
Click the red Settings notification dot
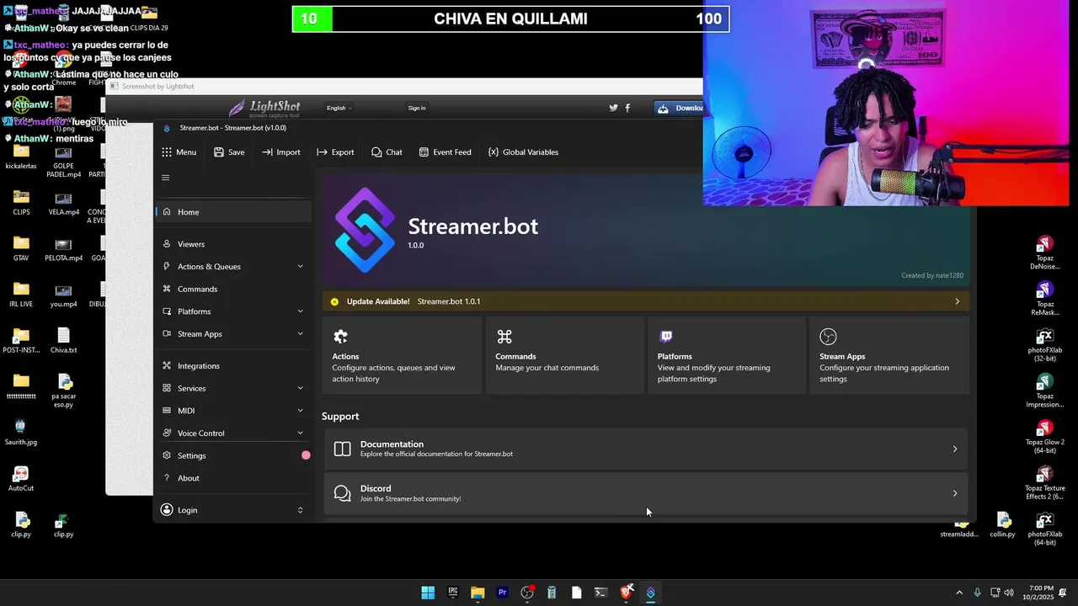pos(306,455)
